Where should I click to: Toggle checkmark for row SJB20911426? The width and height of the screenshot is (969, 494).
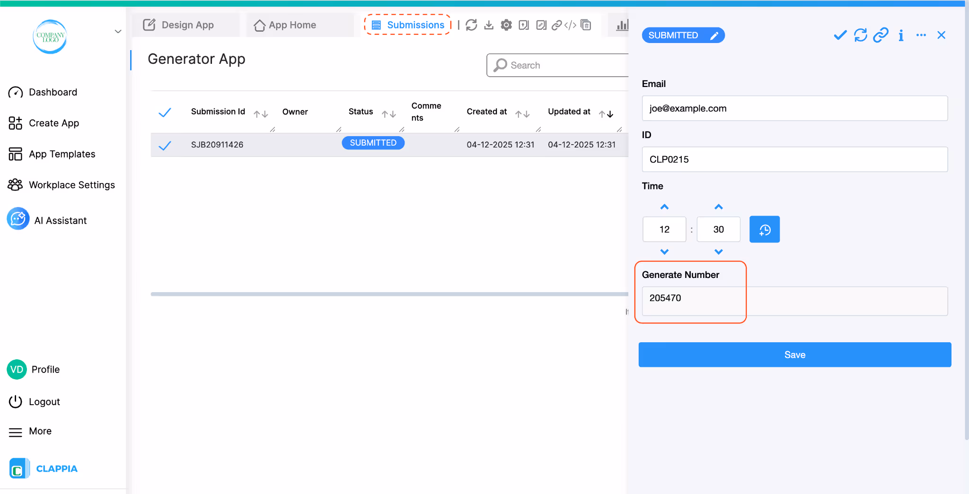(165, 146)
